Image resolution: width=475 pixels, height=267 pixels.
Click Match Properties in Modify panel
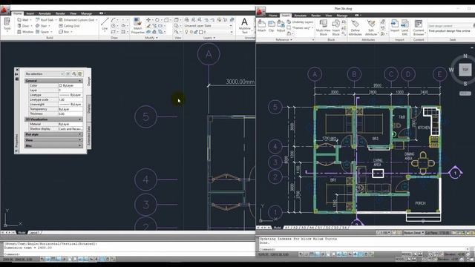[x=137, y=25]
